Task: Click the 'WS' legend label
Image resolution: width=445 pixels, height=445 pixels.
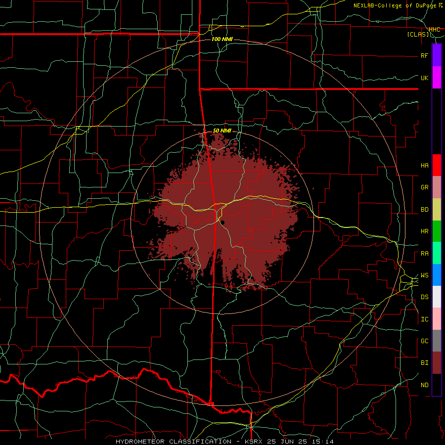Action: point(425,275)
